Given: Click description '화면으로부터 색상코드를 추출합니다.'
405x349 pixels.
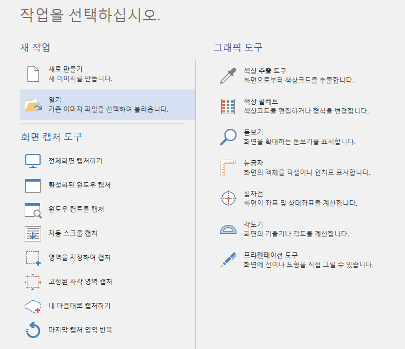Looking at the screenshot, I should click(299, 80).
